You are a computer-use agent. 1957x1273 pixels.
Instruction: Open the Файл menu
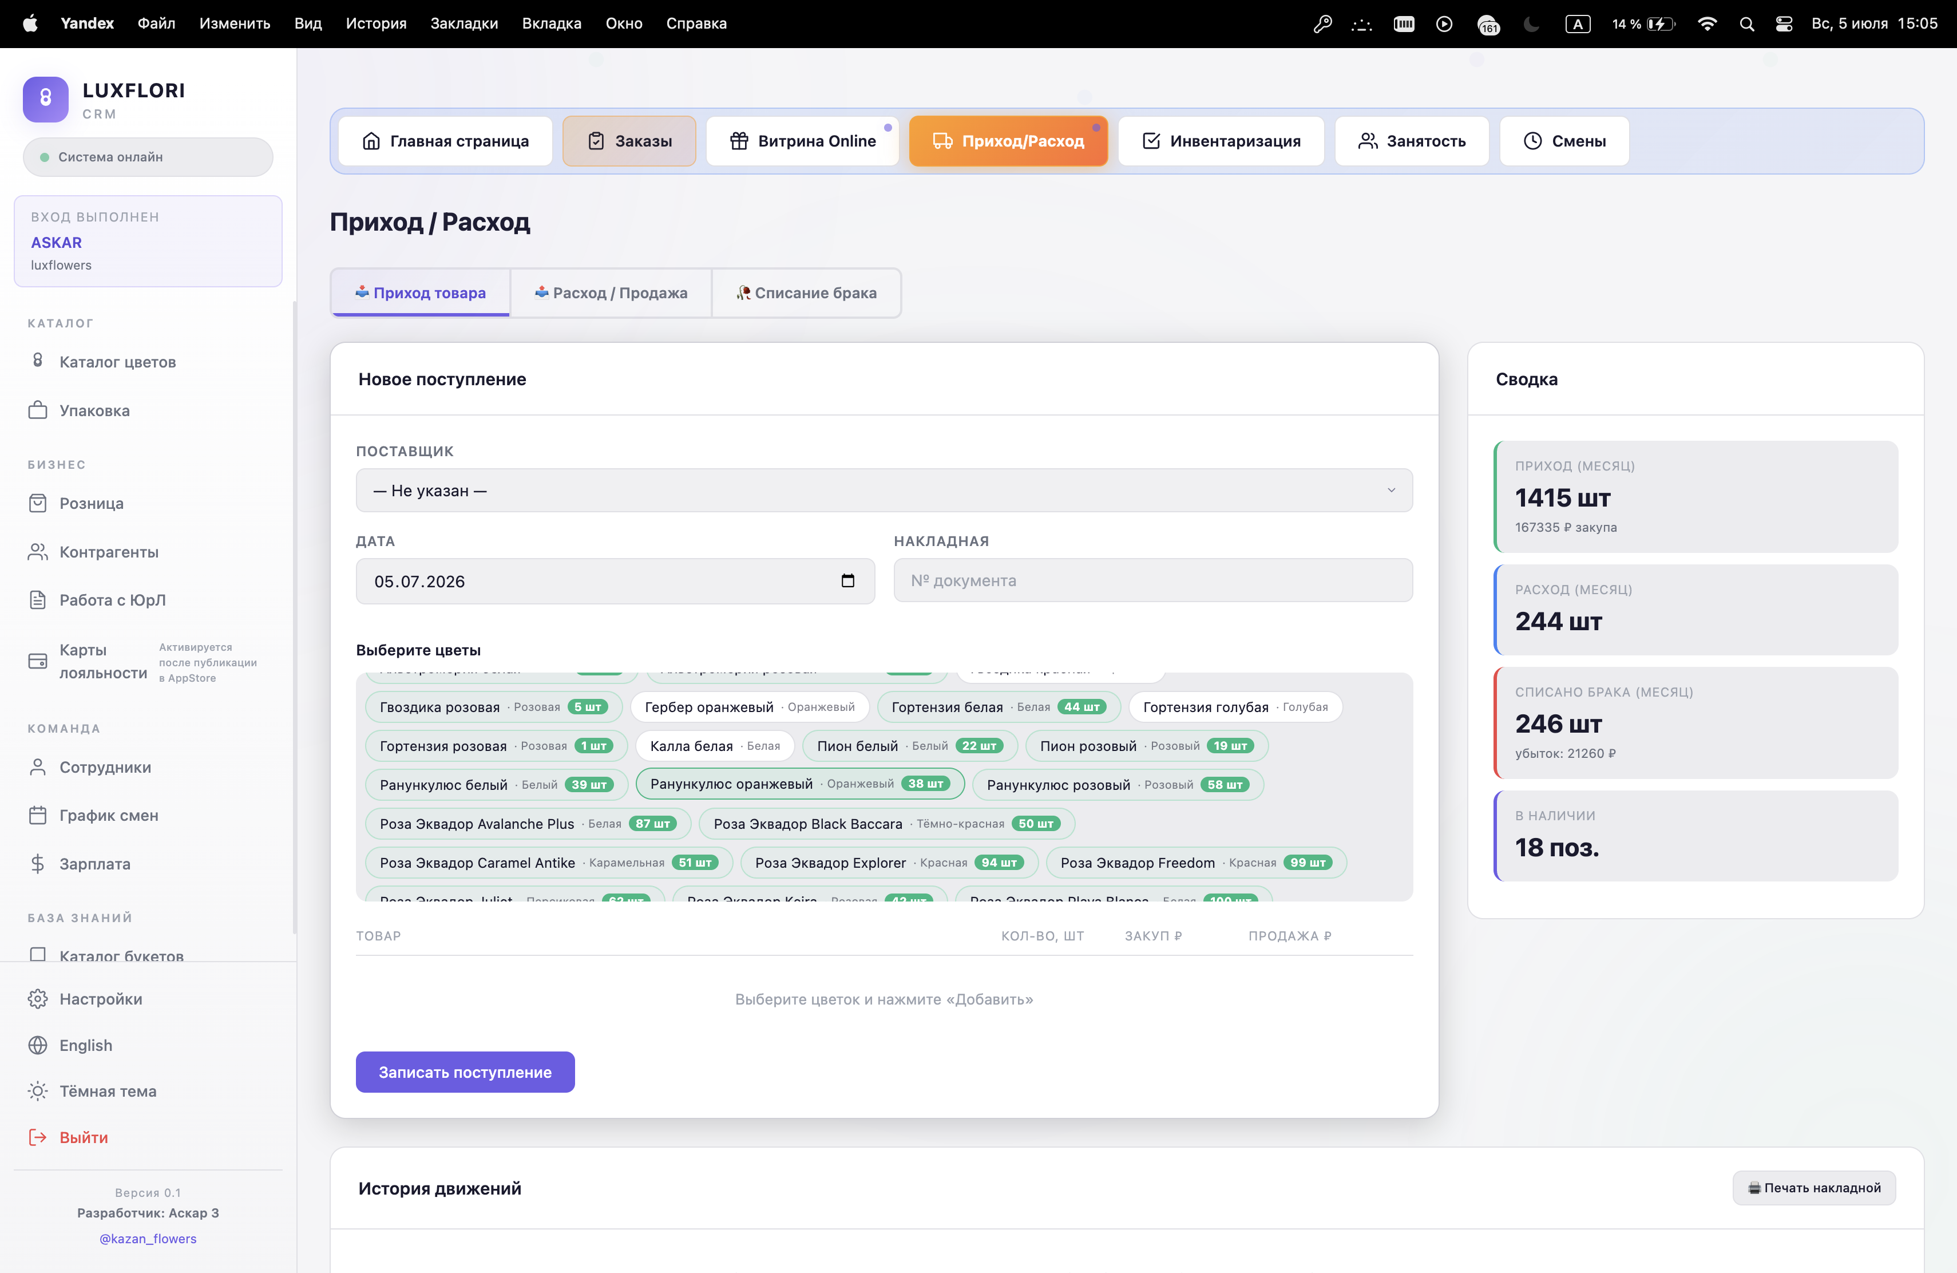point(156,23)
